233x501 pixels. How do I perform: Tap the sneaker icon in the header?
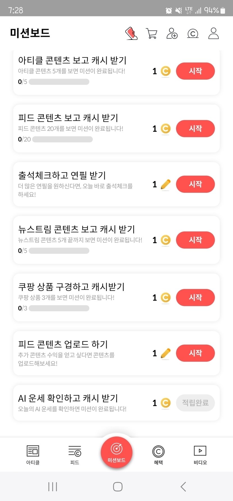(131, 33)
